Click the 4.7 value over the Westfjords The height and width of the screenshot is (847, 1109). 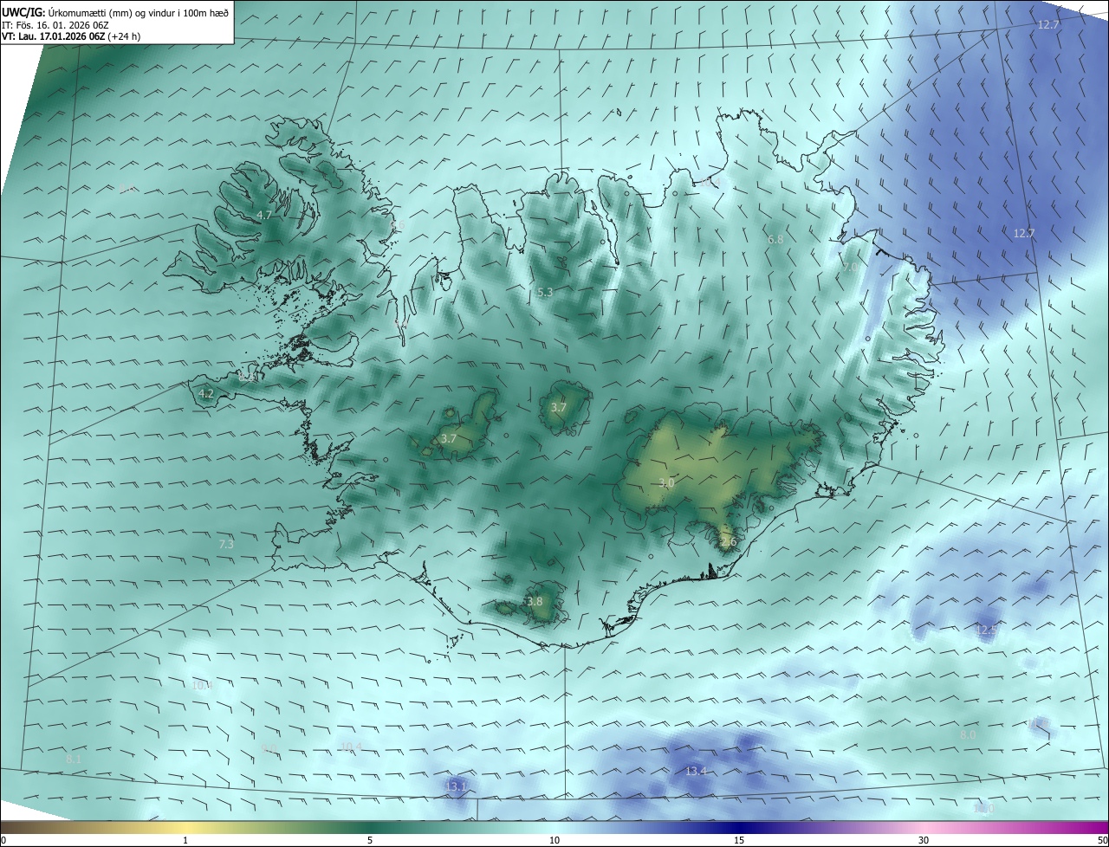pos(265,215)
